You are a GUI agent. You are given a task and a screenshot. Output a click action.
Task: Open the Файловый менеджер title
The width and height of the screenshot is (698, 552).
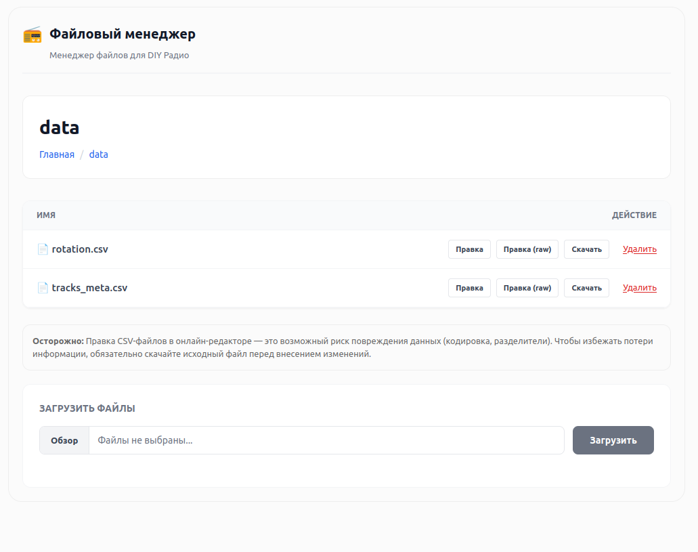click(x=123, y=34)
